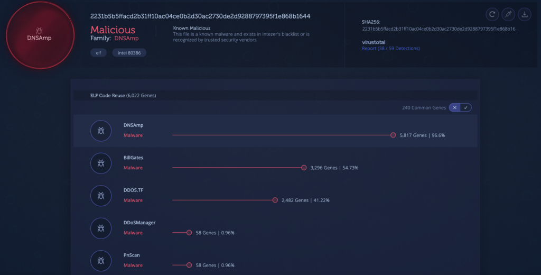Click the Malicious verdict label
The height and width of the screenshot is (275, 541).
click(113, 30)
